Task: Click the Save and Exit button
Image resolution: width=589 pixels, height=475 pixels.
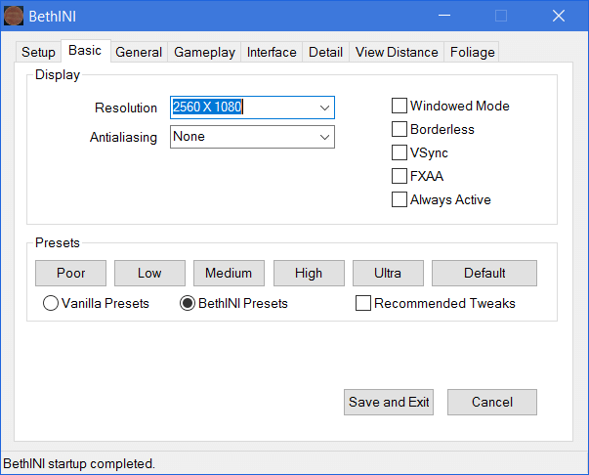Action: pos(389,403)
